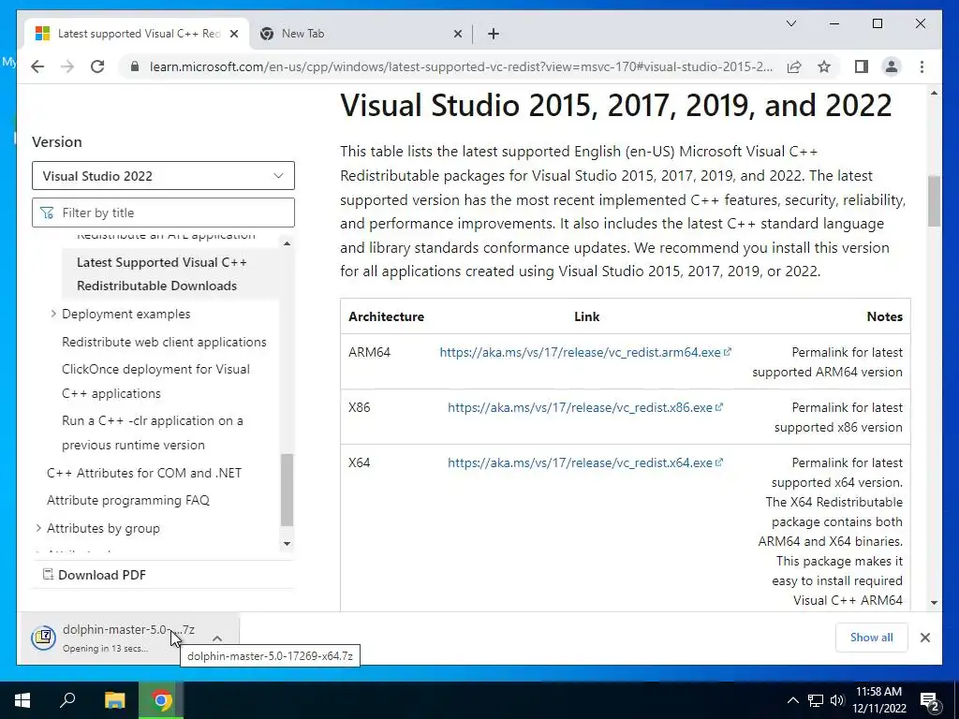Open the Windows Start menu

point(22,700)
